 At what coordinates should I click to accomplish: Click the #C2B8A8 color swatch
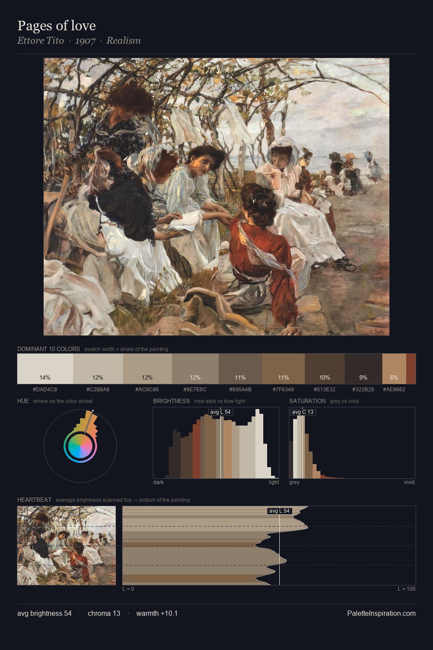[x=98, y=369]
